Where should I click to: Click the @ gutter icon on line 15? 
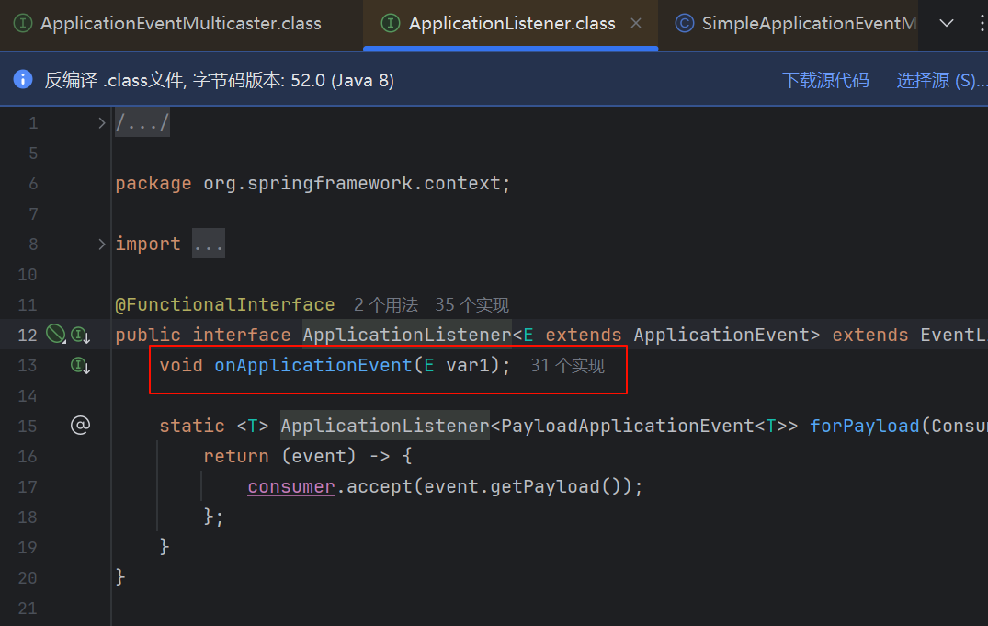pyautogui.click(x=80, y=426)
